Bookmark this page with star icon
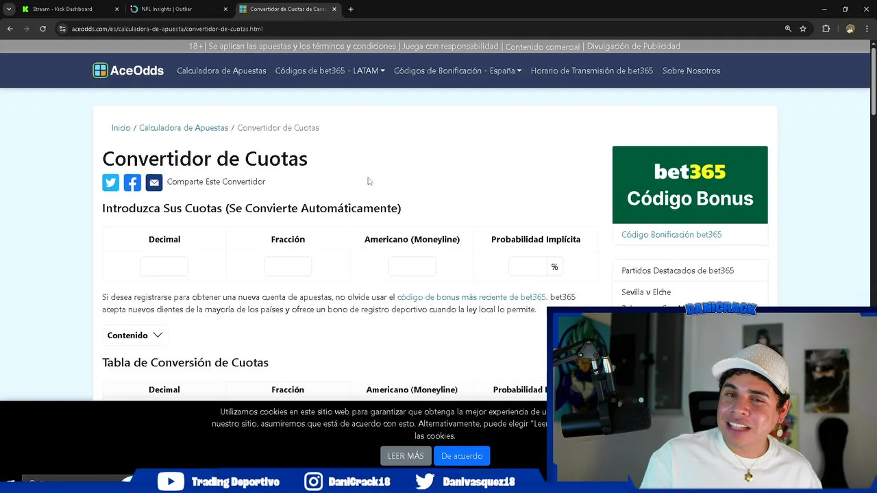Image resolution: width=877 pixels, height=493 pixels. coord(803,29)
